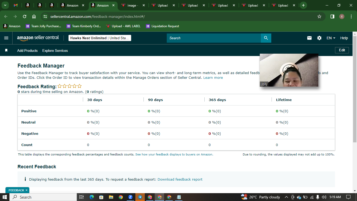The image size is (357, 201).
Task: Click the Amazon Seller Central logo
Action: [38, 38]
